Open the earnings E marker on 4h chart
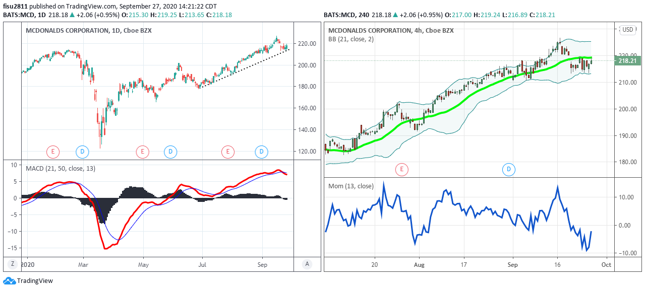 (401, 170)
